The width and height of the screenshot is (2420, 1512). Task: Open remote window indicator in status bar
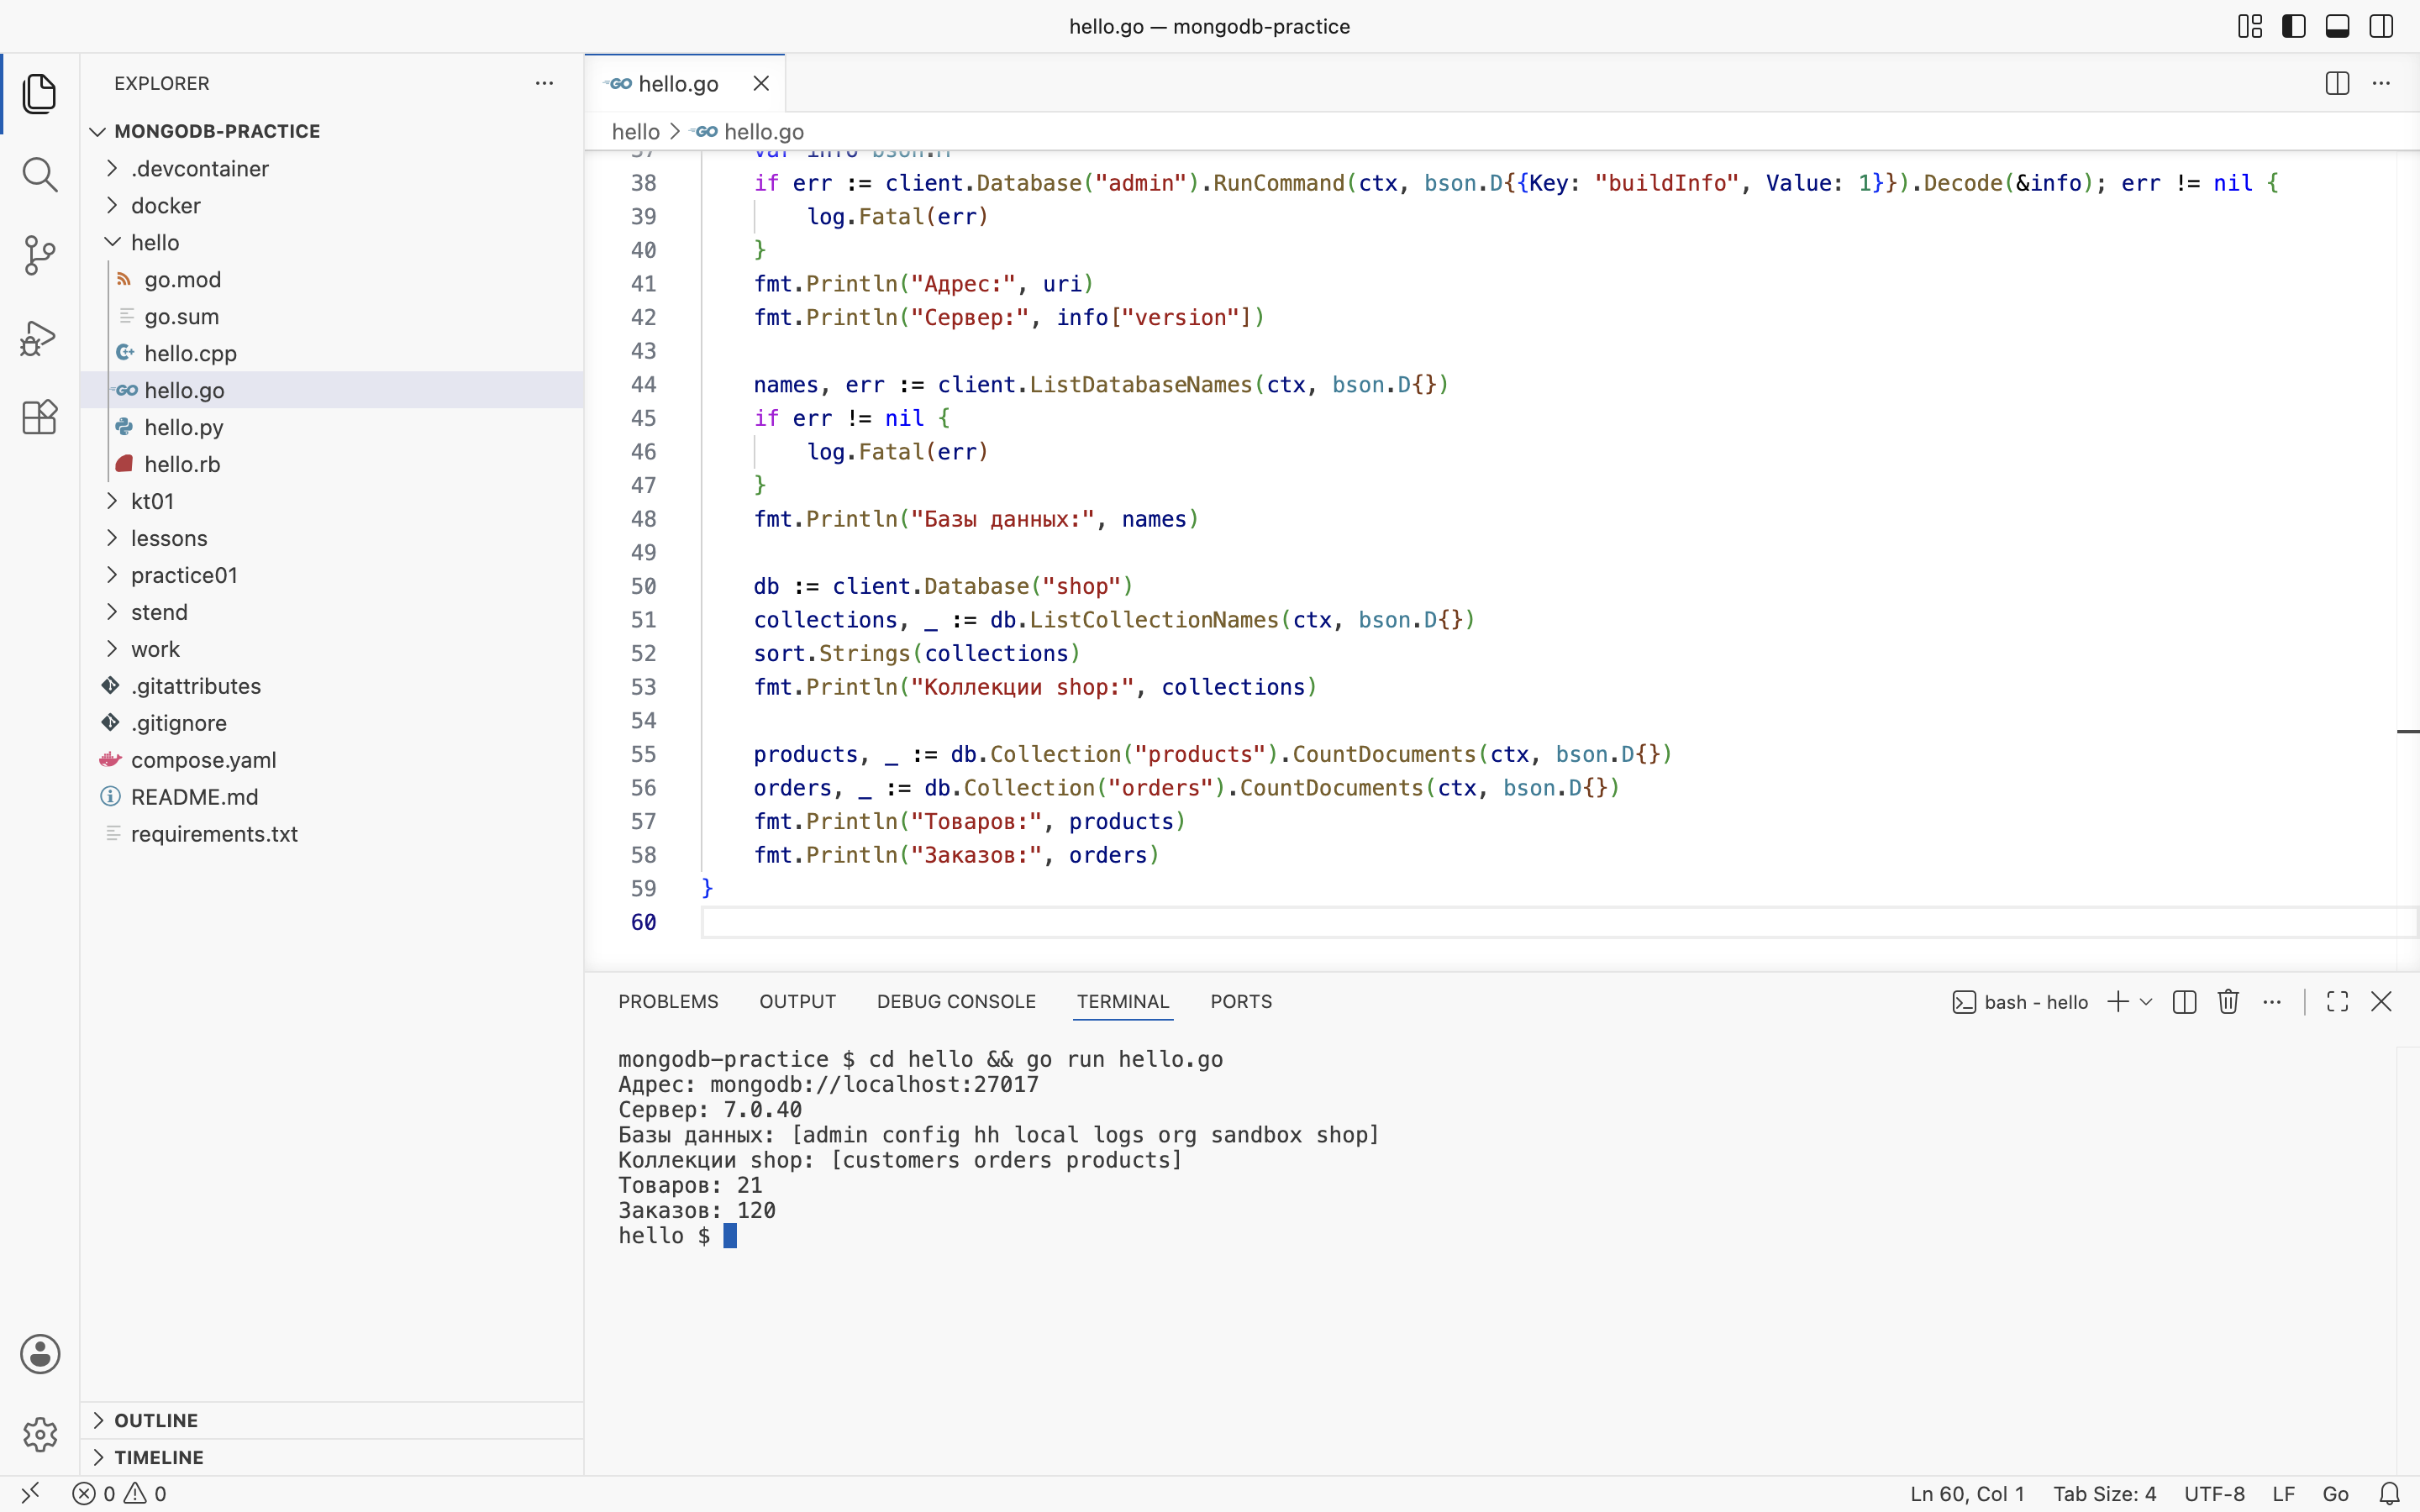point(30,1494)
